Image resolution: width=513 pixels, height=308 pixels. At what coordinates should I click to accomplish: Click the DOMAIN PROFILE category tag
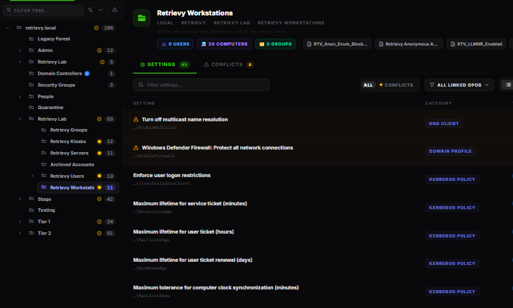tap(450, 151)
